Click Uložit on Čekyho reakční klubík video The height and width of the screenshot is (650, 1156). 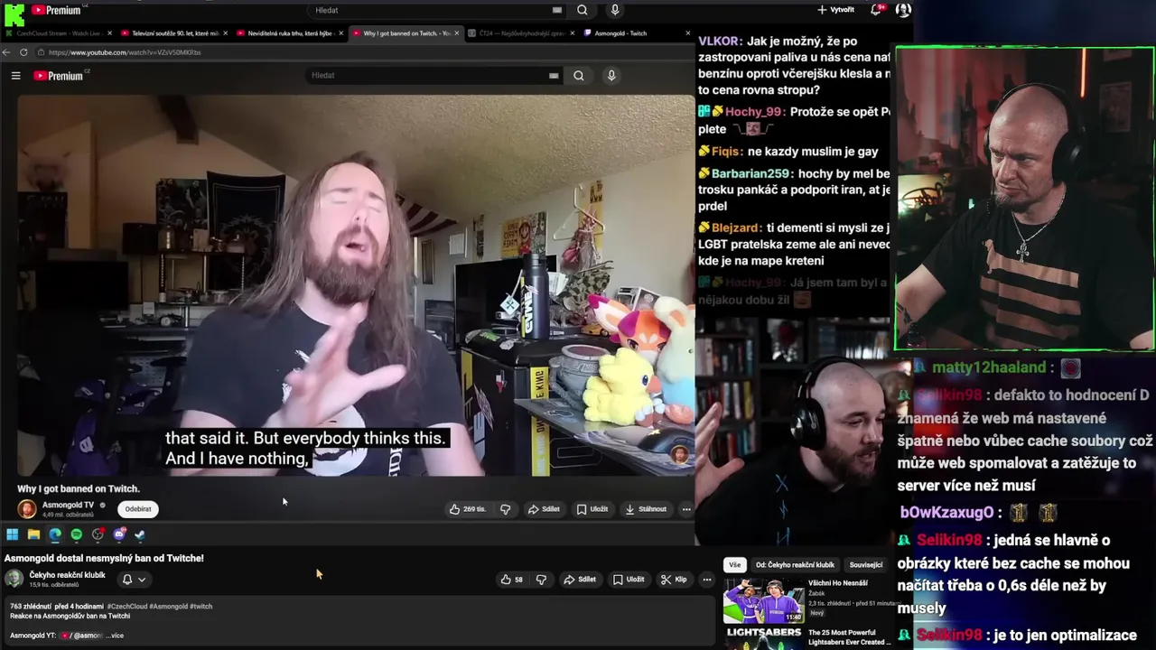pos(629,580)
